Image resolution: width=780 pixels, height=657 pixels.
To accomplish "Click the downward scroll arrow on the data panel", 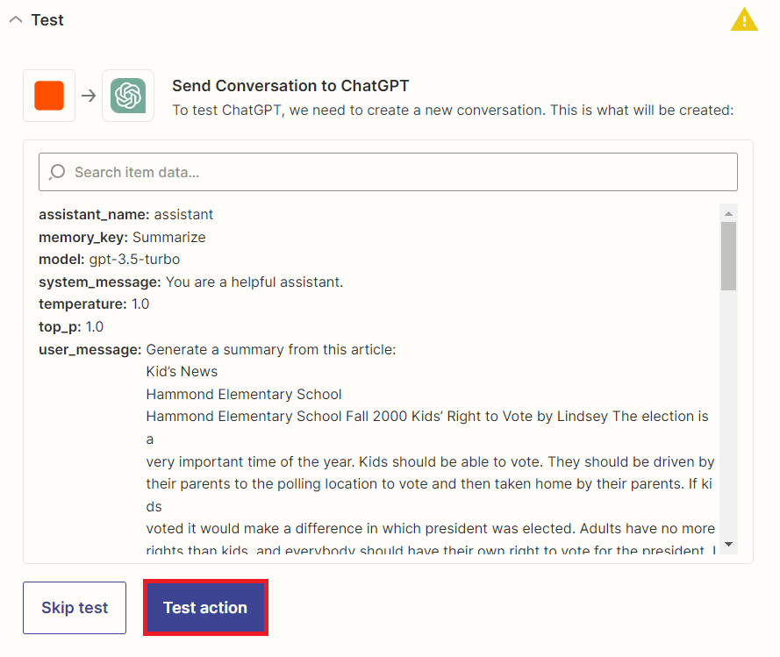I will [728, 546].
